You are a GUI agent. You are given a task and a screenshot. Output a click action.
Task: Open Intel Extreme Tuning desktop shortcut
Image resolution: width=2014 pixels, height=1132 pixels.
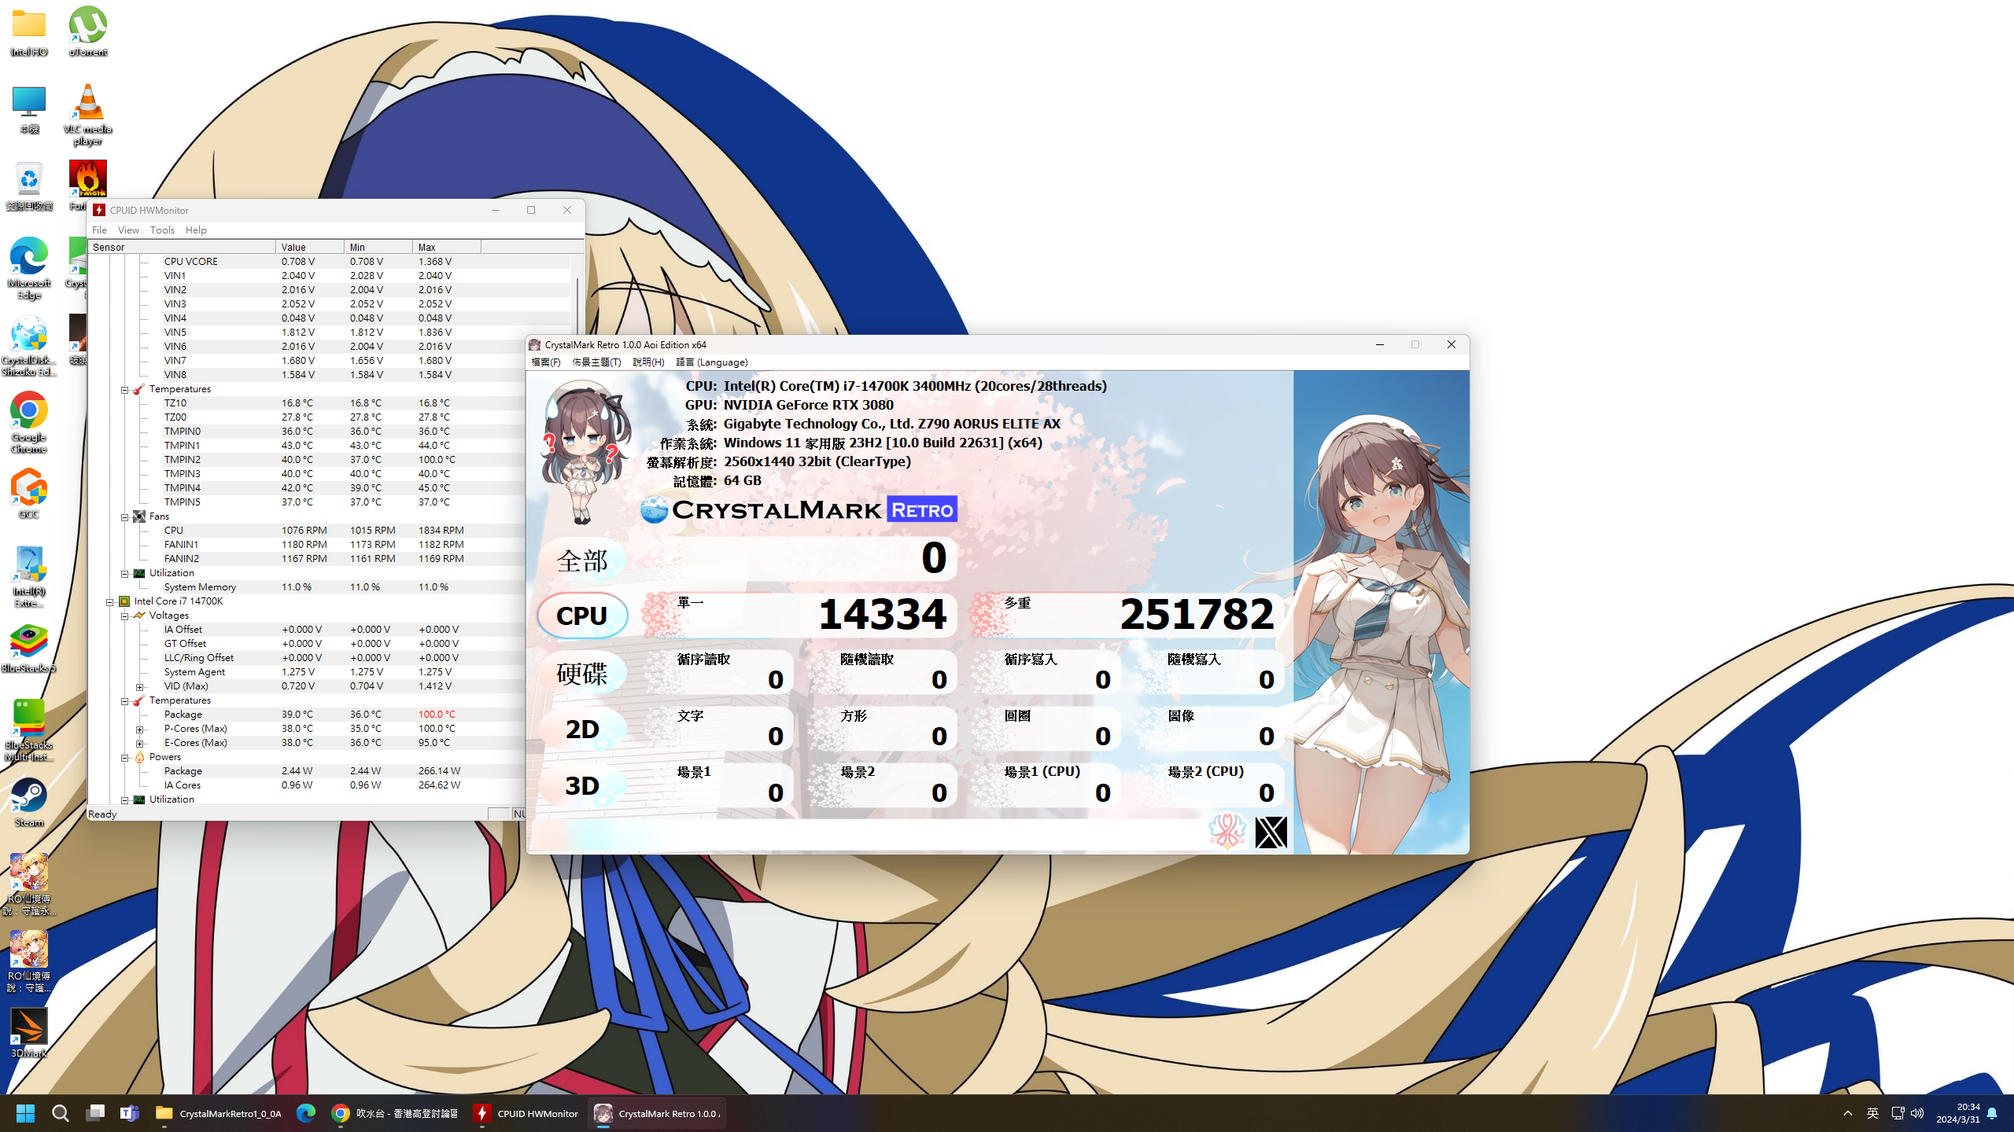coord(29,577)
